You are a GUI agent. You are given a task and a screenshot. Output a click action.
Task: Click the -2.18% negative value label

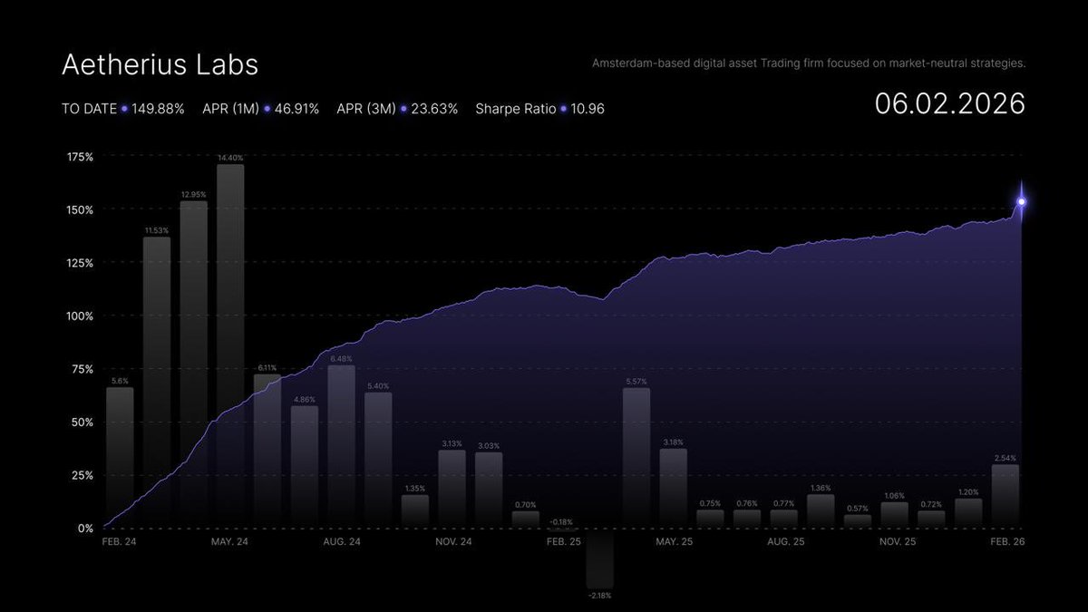[x=599, y=596]
